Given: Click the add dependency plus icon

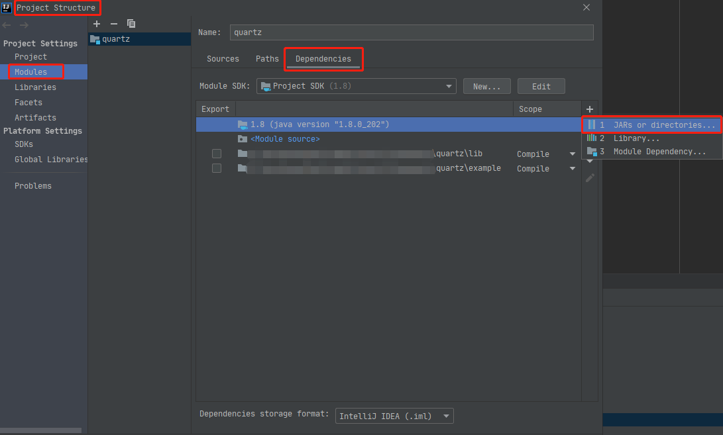Looking at the screenshot, I should 589,109.
